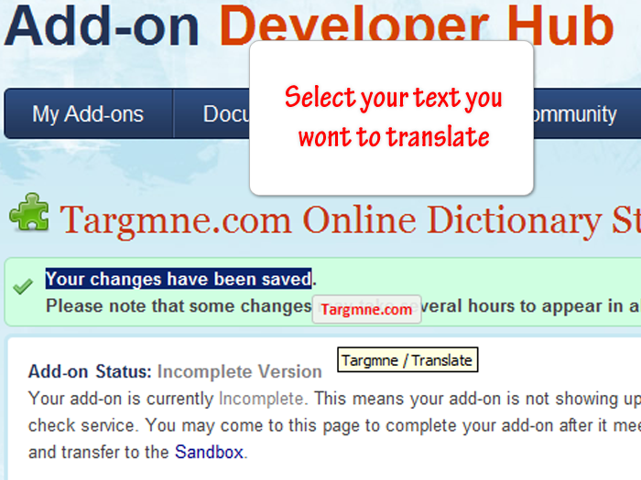Click the green puzzle piece add-on icon
The height and width of the screenshot is (480, 641).
(x=29, y=212)
